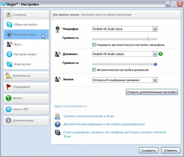Click the Общие настройки Skype icon
Screen dimensions: 184x157
[x=9, y=25]
